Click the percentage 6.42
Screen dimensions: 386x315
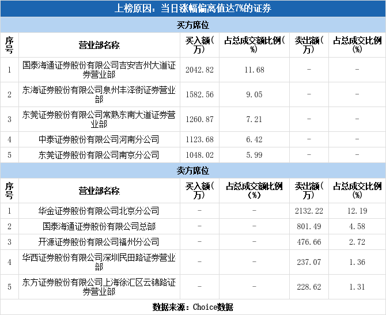254,139
